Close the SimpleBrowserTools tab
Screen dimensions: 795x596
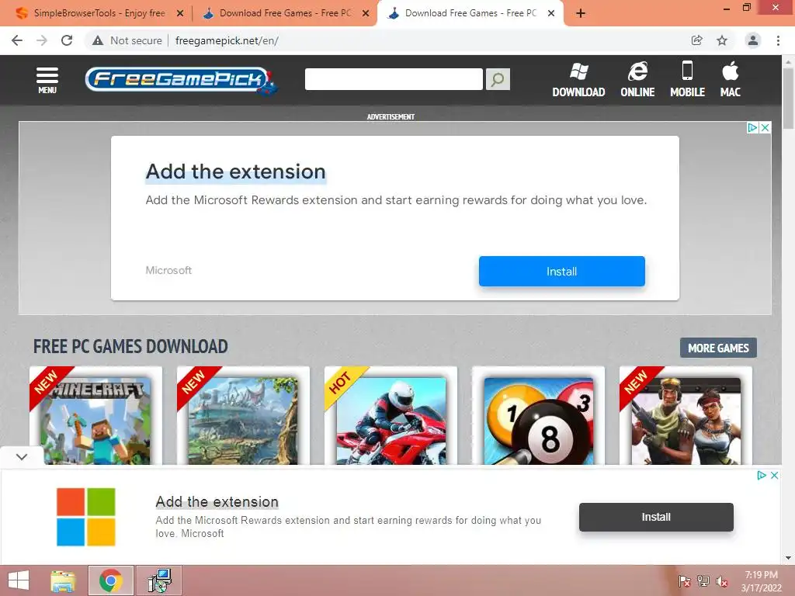point(180,14)
